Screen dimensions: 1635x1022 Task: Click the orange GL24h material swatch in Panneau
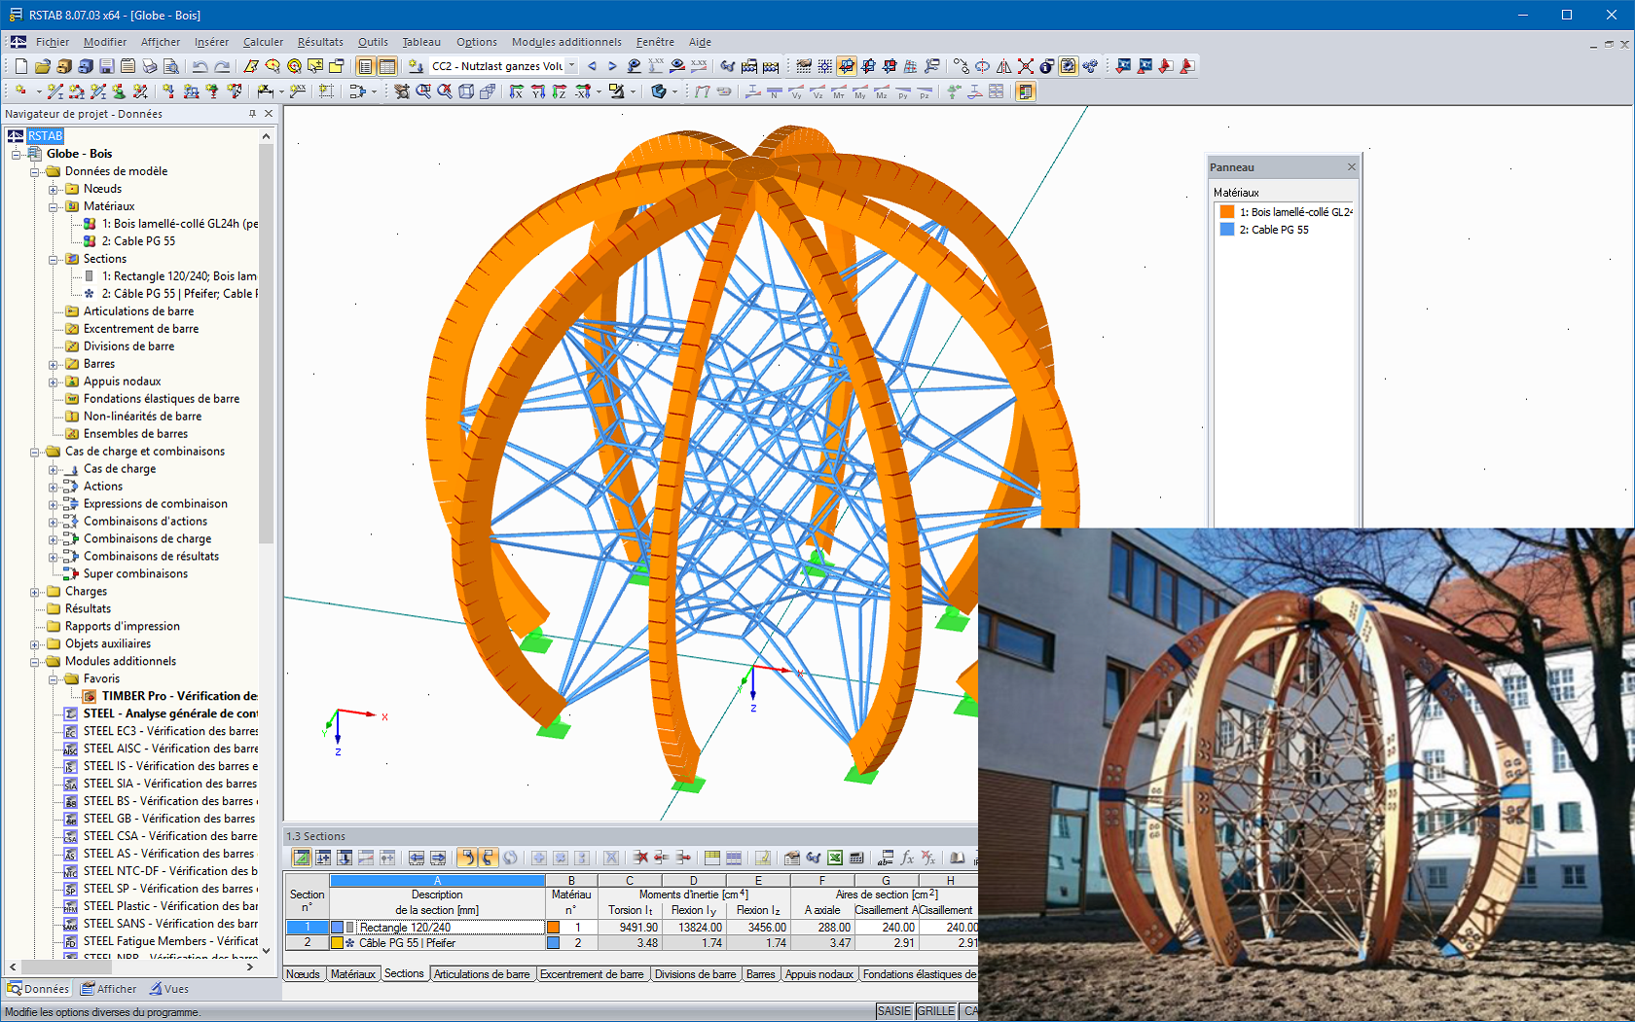click(x=1227, y=212)
